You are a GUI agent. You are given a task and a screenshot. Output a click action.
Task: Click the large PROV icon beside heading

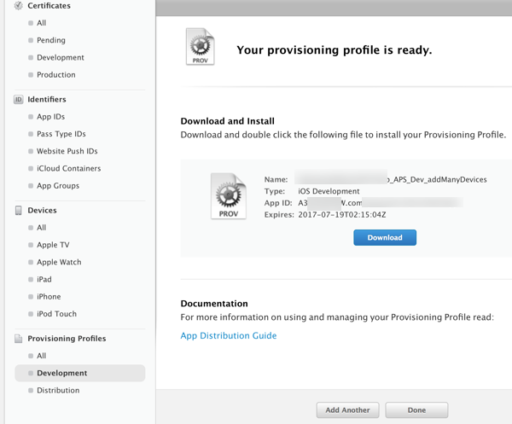[201, 47]
